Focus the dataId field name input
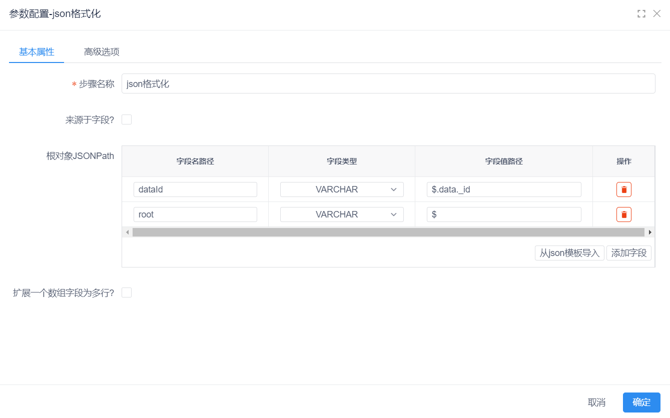Screen dimensions: 670x418 click(195, 189)
